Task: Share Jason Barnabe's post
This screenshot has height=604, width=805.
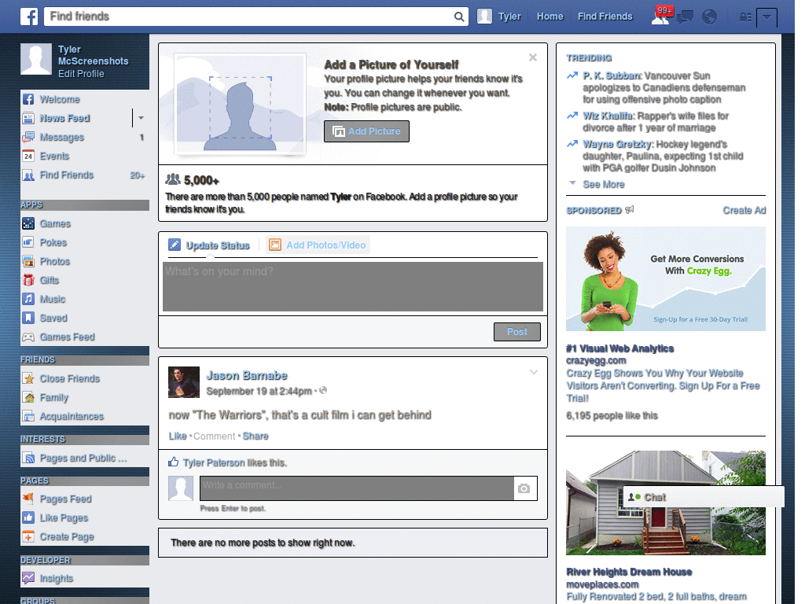Action: [255, 436]
